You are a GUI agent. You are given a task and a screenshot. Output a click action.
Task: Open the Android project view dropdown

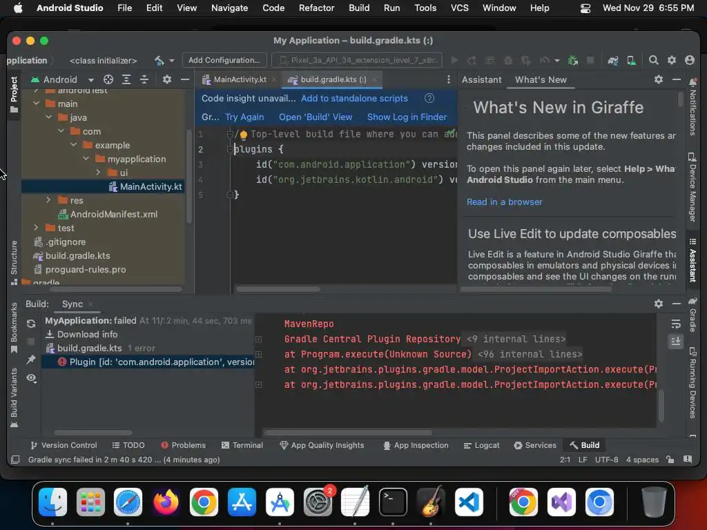point(62,80)
